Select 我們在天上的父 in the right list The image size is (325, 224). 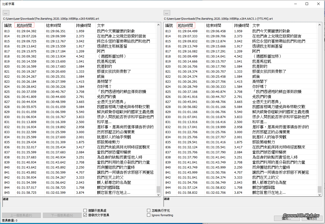[265, 178]
